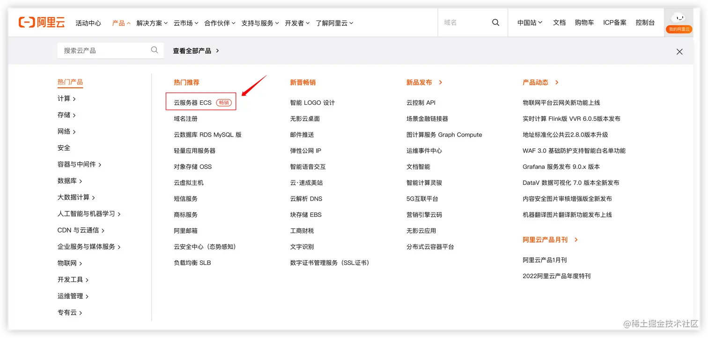Viewport: 708px width, 338px height.
Task: Open 2022阿里云产品年度特刊 link
Action: [557, 276]
